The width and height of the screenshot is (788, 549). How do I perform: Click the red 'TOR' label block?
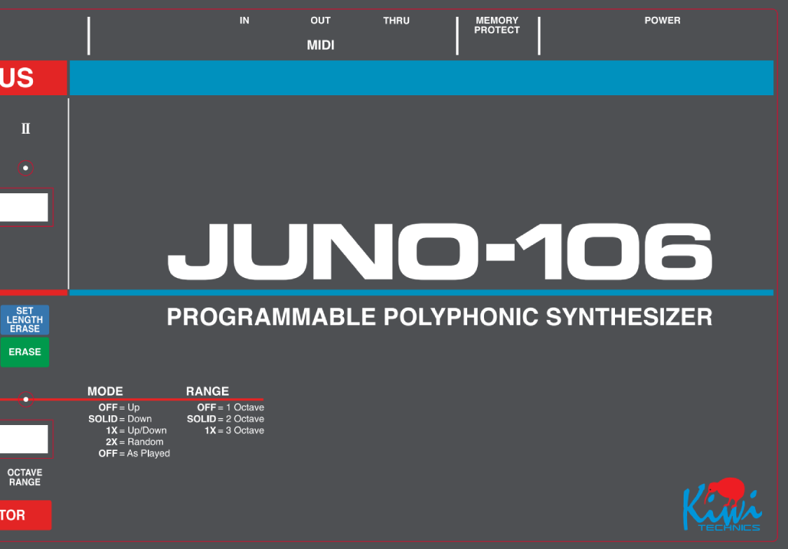26,515
